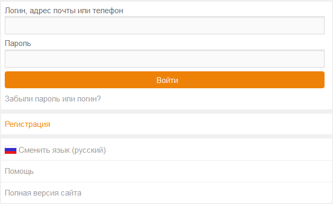Image resolution: width=333 pixels, height=204 pixels.
Task: Submit the form with the orange Войти button
Action: click(x=164, y=80)
